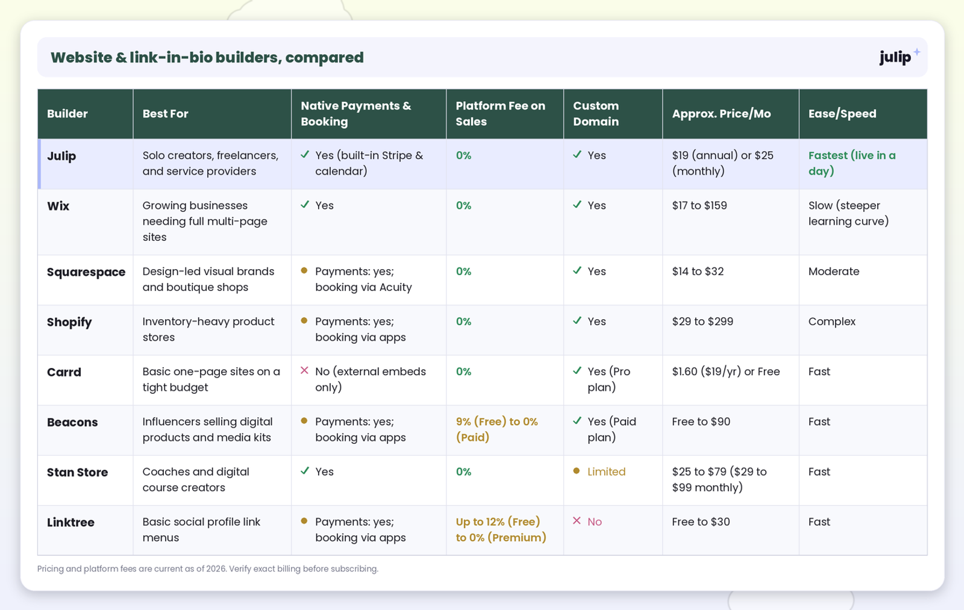Click Carrd's 0% platform fee
This screenshot has height=610, width=964.
464,372
